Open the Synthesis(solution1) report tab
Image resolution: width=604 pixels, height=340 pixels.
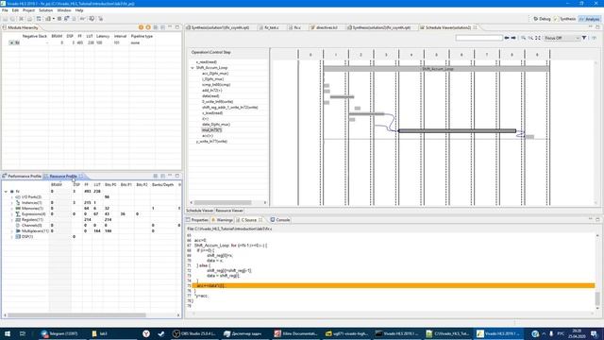[218, 27]
